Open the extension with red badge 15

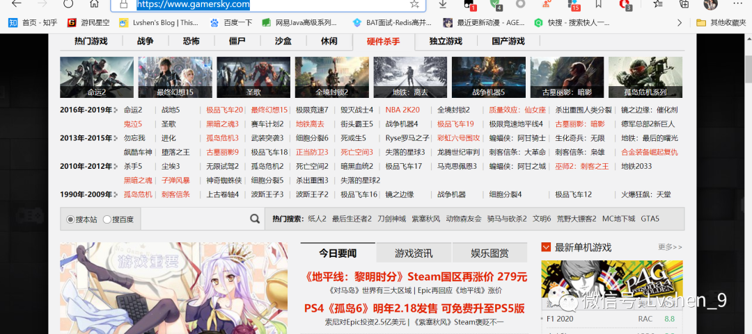tap(572, 4)
